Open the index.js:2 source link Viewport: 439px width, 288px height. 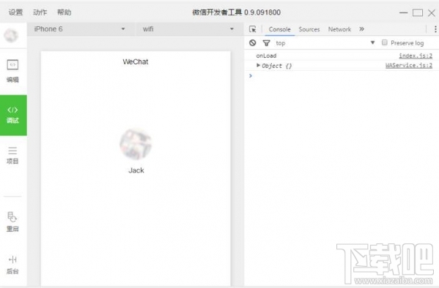[x=416, y=56]
